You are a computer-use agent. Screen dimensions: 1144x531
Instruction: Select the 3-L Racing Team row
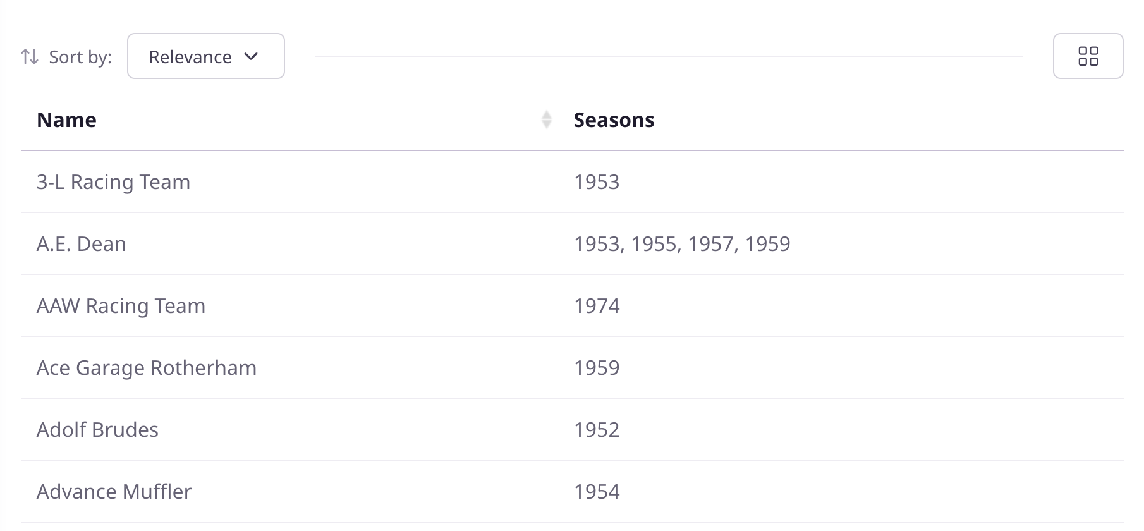click(572, 182)
